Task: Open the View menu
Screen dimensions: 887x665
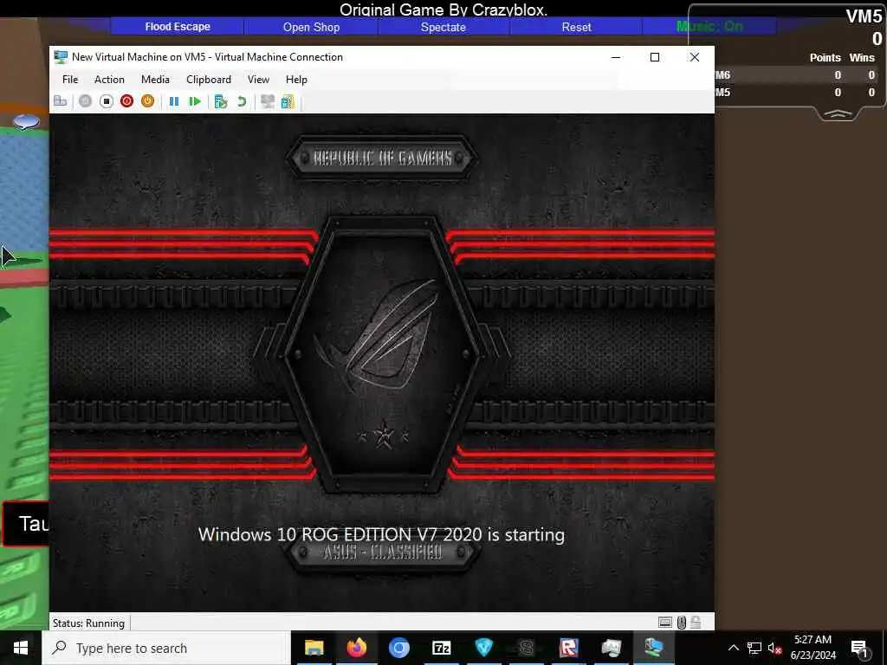Action: 258,79
